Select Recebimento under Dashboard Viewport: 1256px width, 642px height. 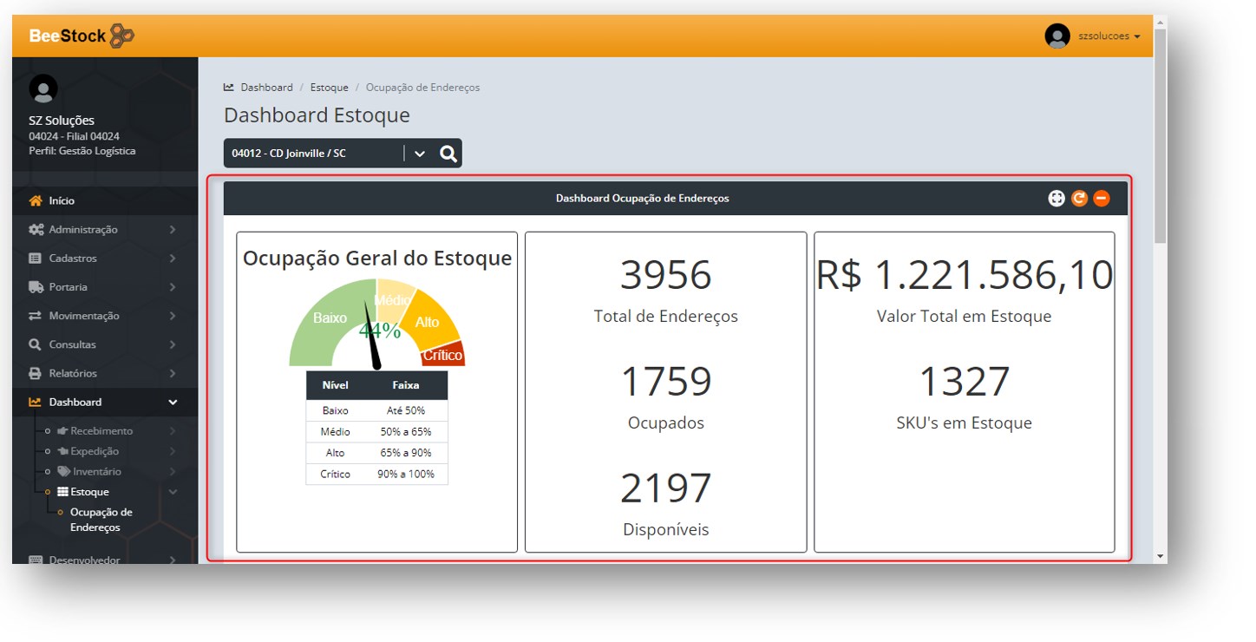pos(101,431)
